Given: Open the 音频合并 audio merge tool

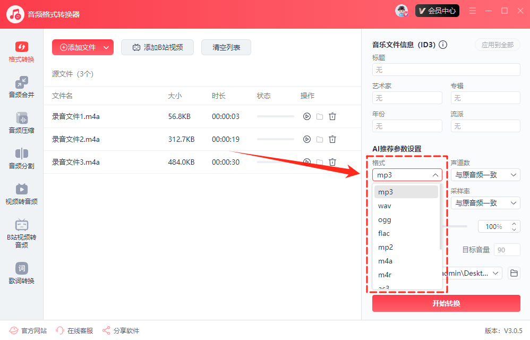Looking at the screenshot, I should pyautogui.click(x=21, y=87).
